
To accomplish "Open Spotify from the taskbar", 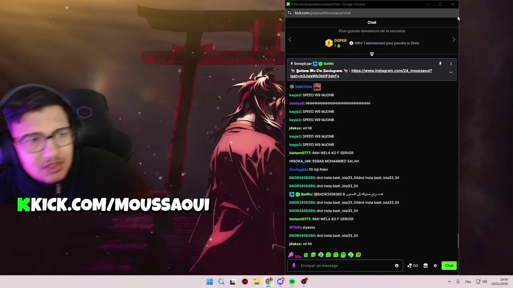I will [292, 282].
